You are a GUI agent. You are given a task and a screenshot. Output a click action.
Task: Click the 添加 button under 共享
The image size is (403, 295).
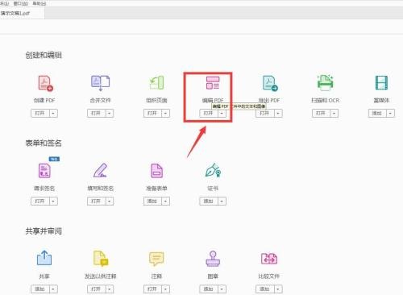click(40, 289)
